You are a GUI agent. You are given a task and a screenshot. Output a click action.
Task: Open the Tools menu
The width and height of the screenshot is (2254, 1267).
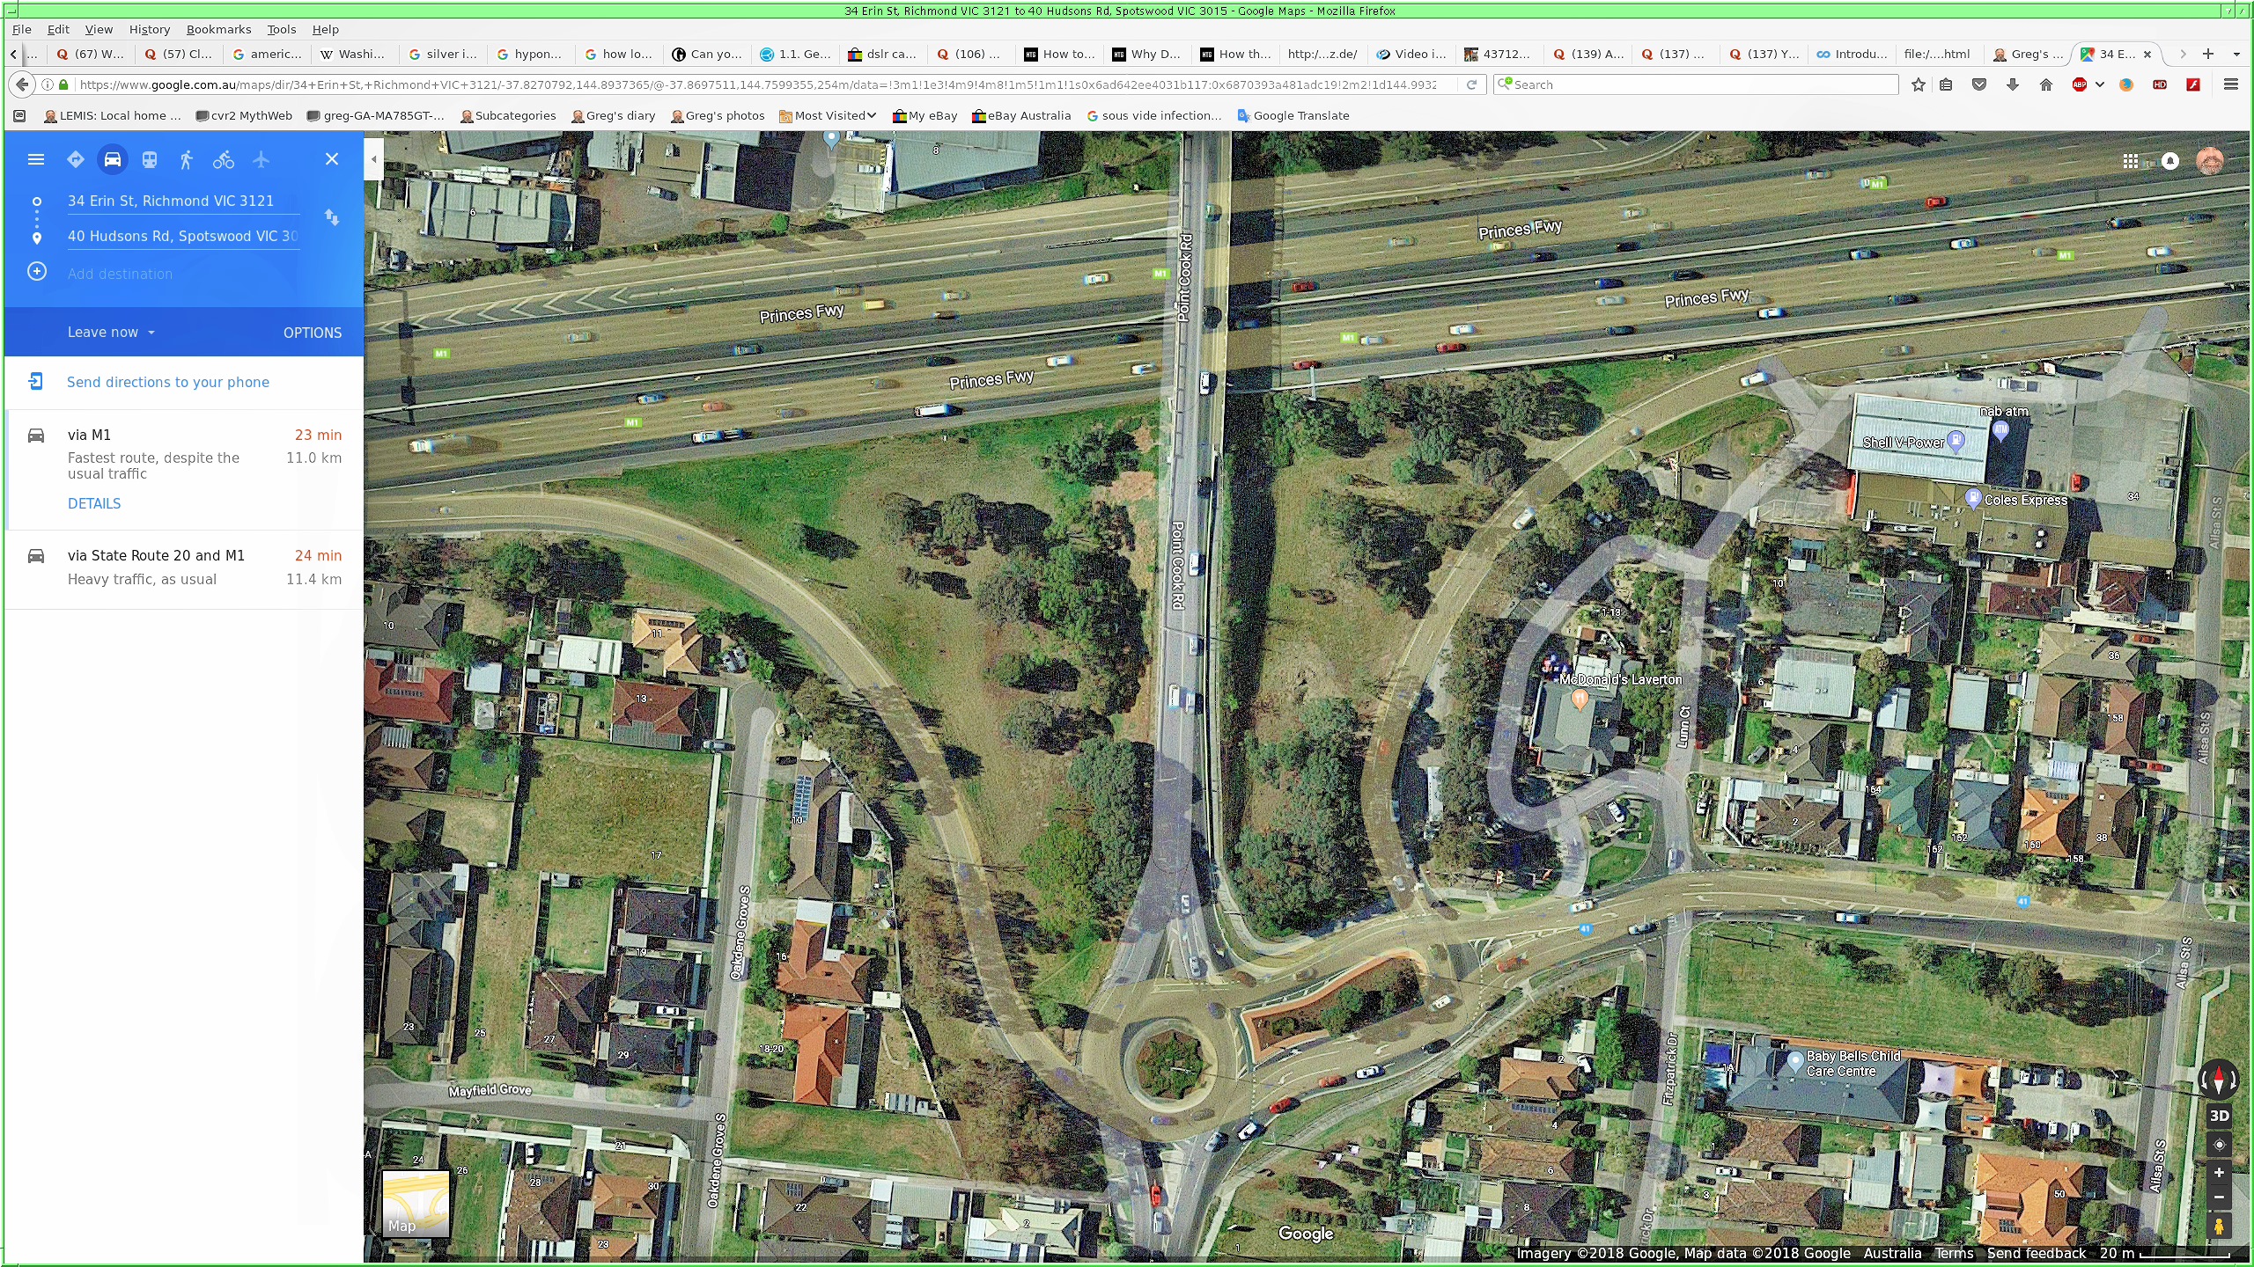click(282, 29)
